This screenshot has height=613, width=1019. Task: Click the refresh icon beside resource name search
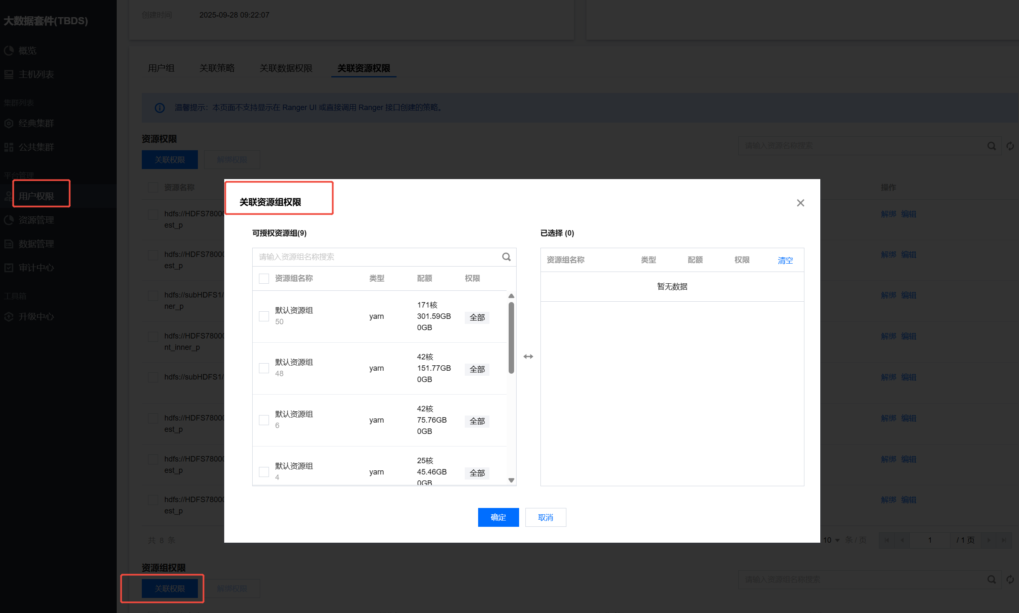click(1010, 146)
